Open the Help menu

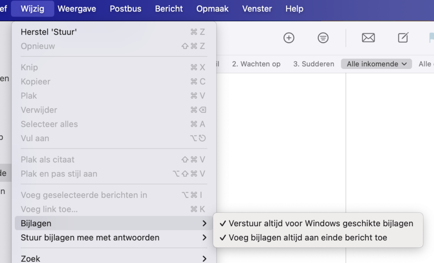pos(294,9)
